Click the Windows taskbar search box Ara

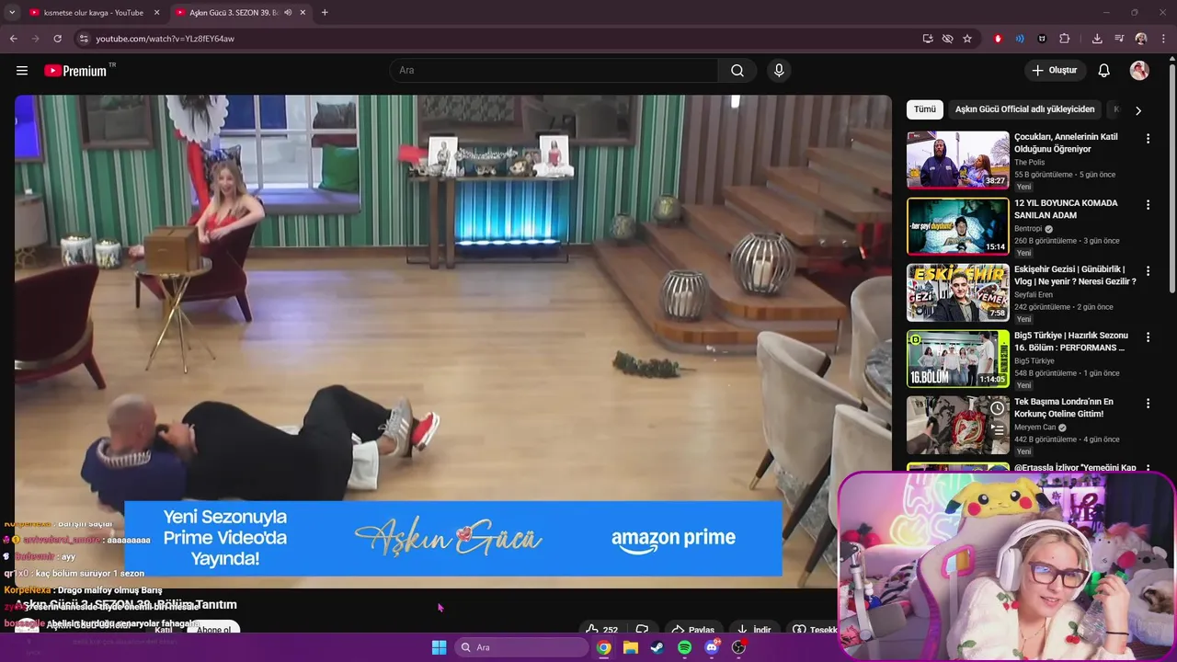coord(521,647)
